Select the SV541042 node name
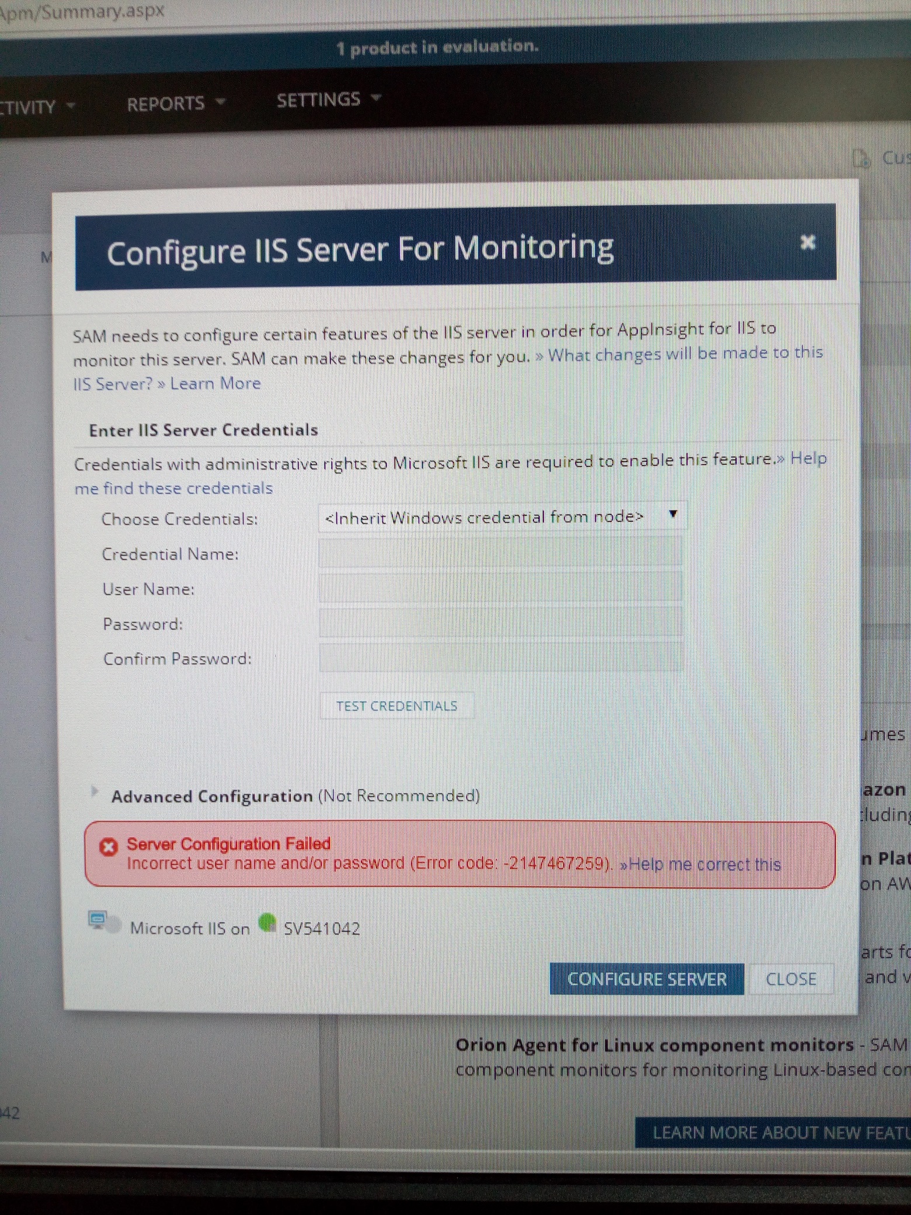This screenshot has width=911, height=1215. click(322, 928)
